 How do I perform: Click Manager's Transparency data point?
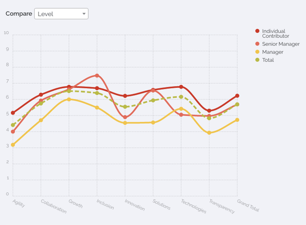click(209, 133)
